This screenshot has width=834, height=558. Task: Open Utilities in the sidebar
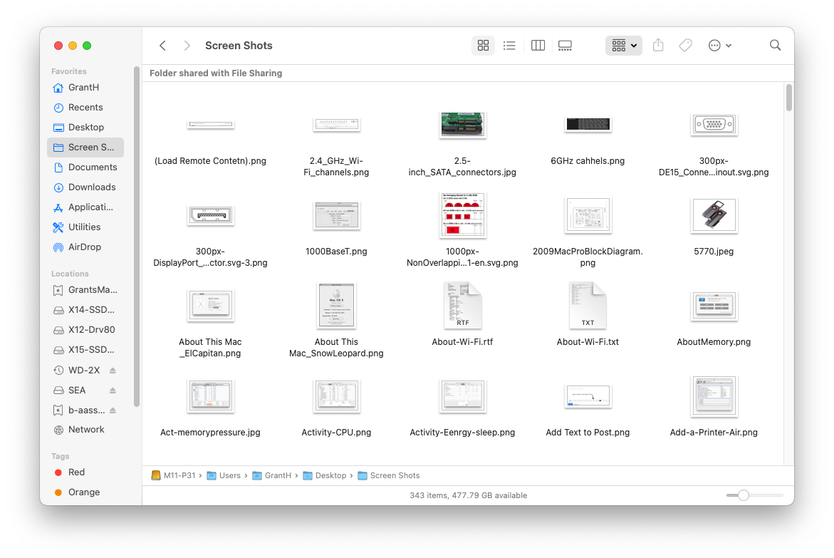(x=85, y=227)
